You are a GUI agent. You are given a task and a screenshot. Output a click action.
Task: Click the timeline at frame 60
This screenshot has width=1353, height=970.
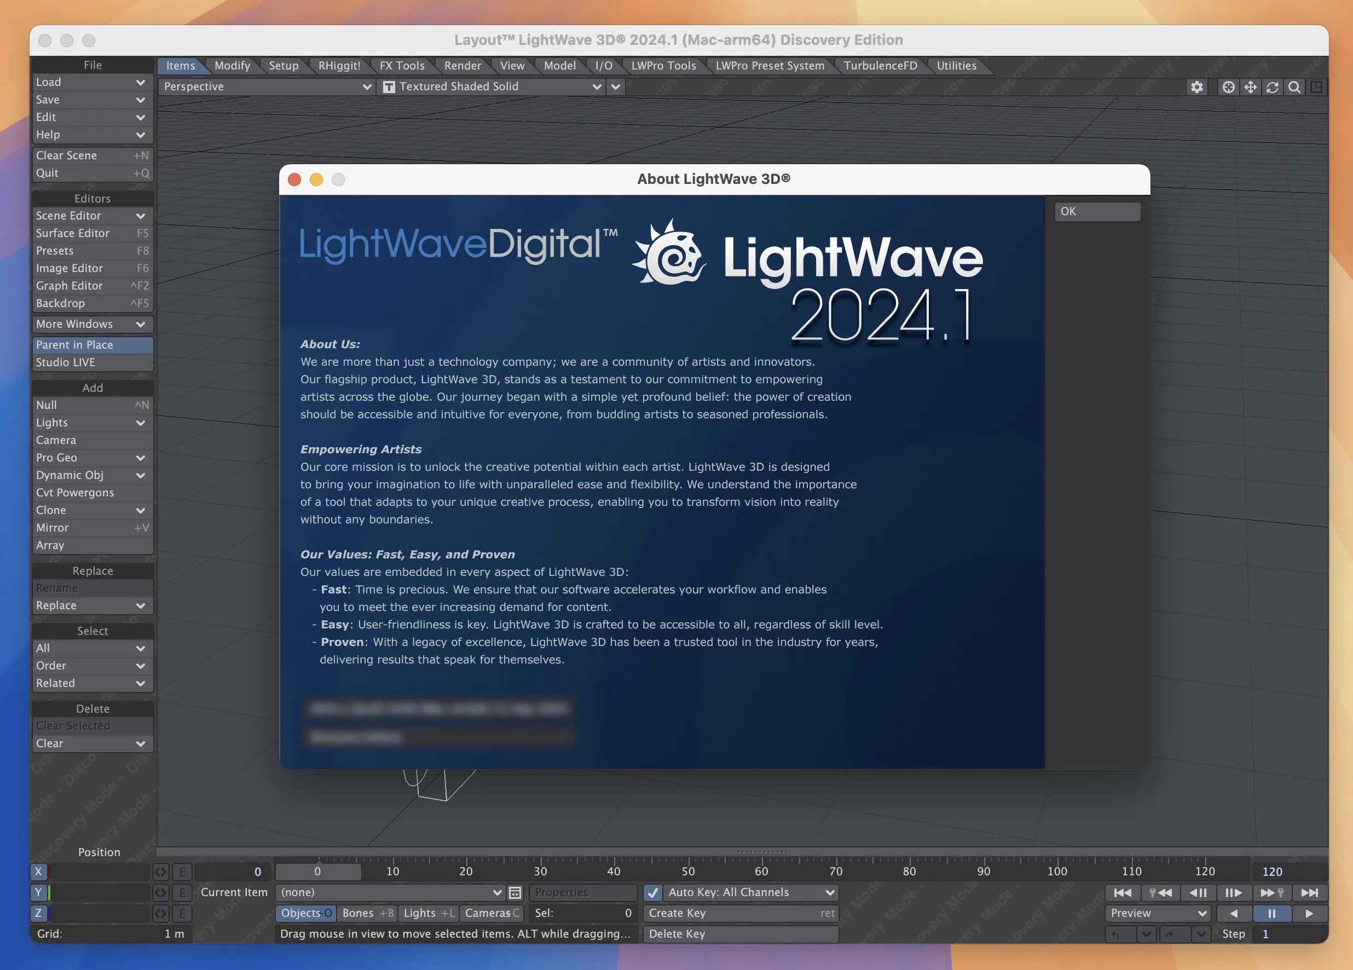(x=762, y=871)
